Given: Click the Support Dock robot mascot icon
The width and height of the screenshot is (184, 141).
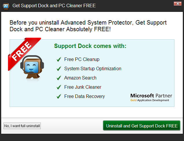Looking at the screenshot, I should [31, 67].
